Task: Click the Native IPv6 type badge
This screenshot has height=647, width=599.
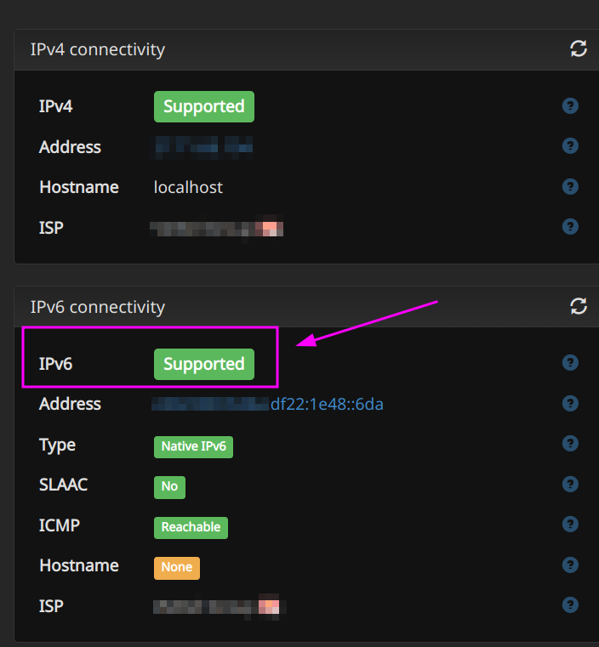Action: 193,446
